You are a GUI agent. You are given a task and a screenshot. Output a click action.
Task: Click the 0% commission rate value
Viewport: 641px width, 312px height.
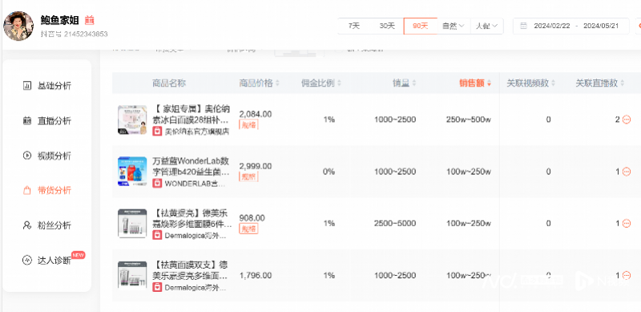coord(329,172)
